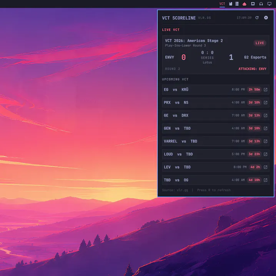
Task: Click G2 Esports' score of 1
Action: (231, 57)
